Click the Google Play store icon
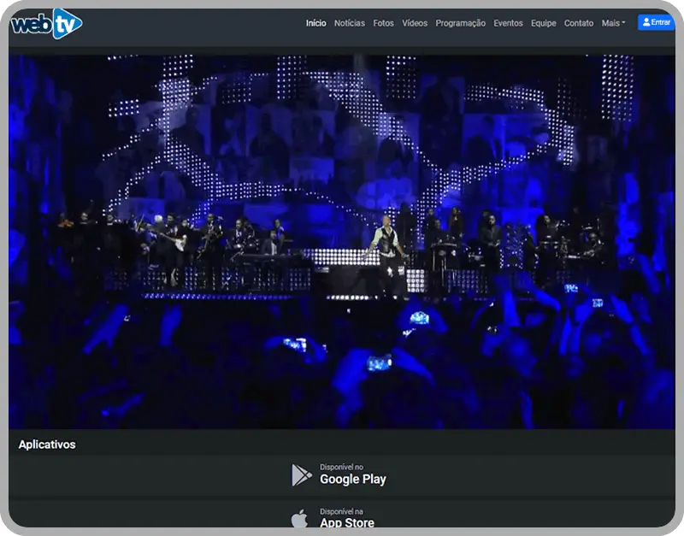 [x=302, y=475]
